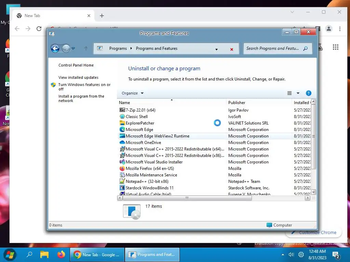Click the search magnifier in Programs search box
Viewport: 350px width, 262px height.
(305, 48)
